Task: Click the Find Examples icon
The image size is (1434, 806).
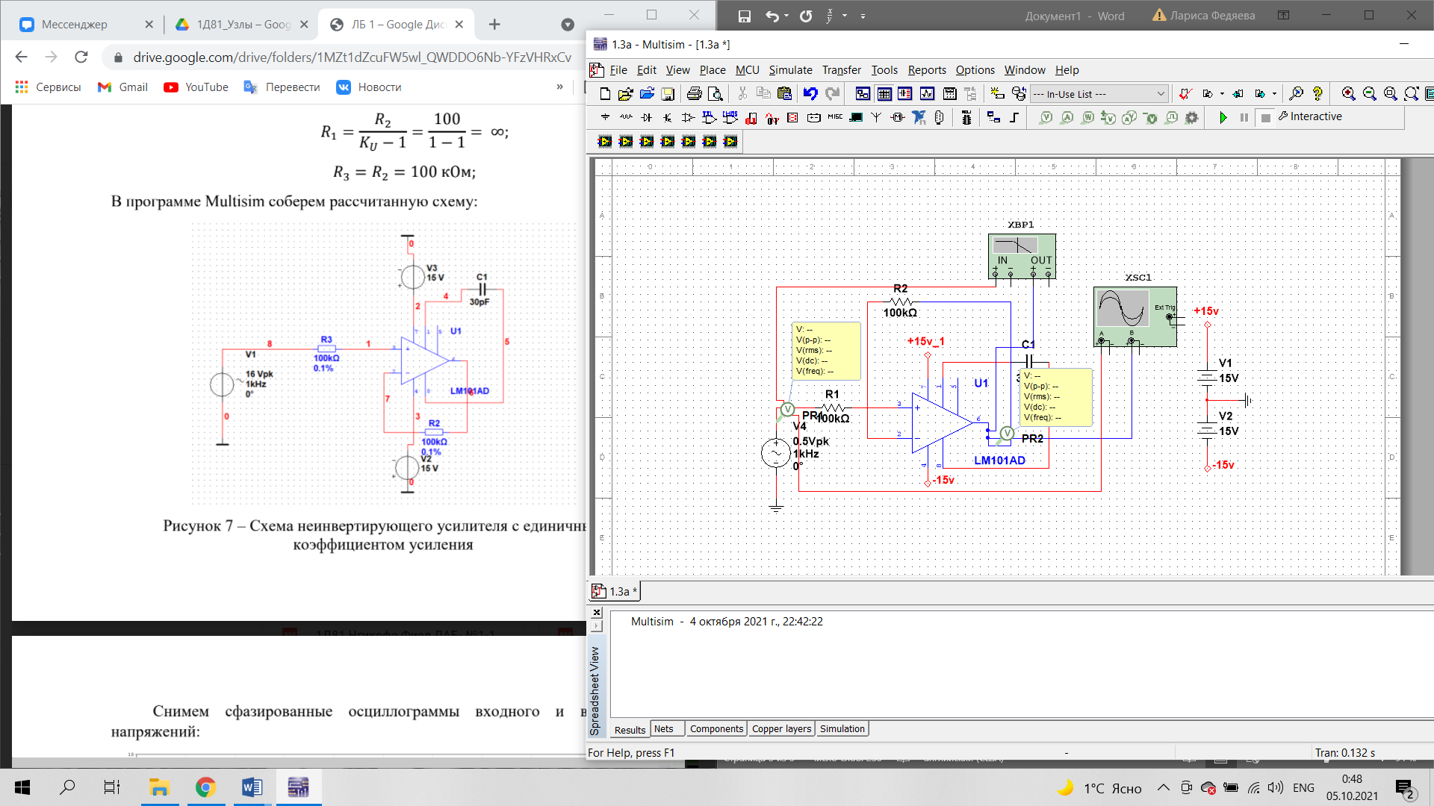Action: [1297, 94]
